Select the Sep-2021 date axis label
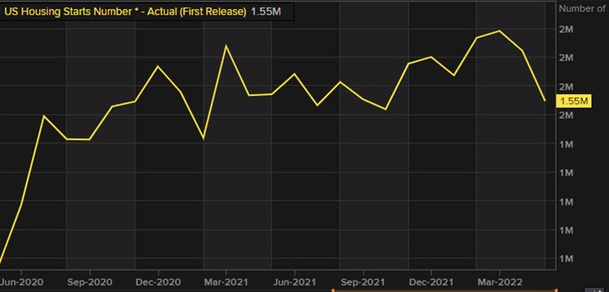609x292 pixels. click(363, 282)
